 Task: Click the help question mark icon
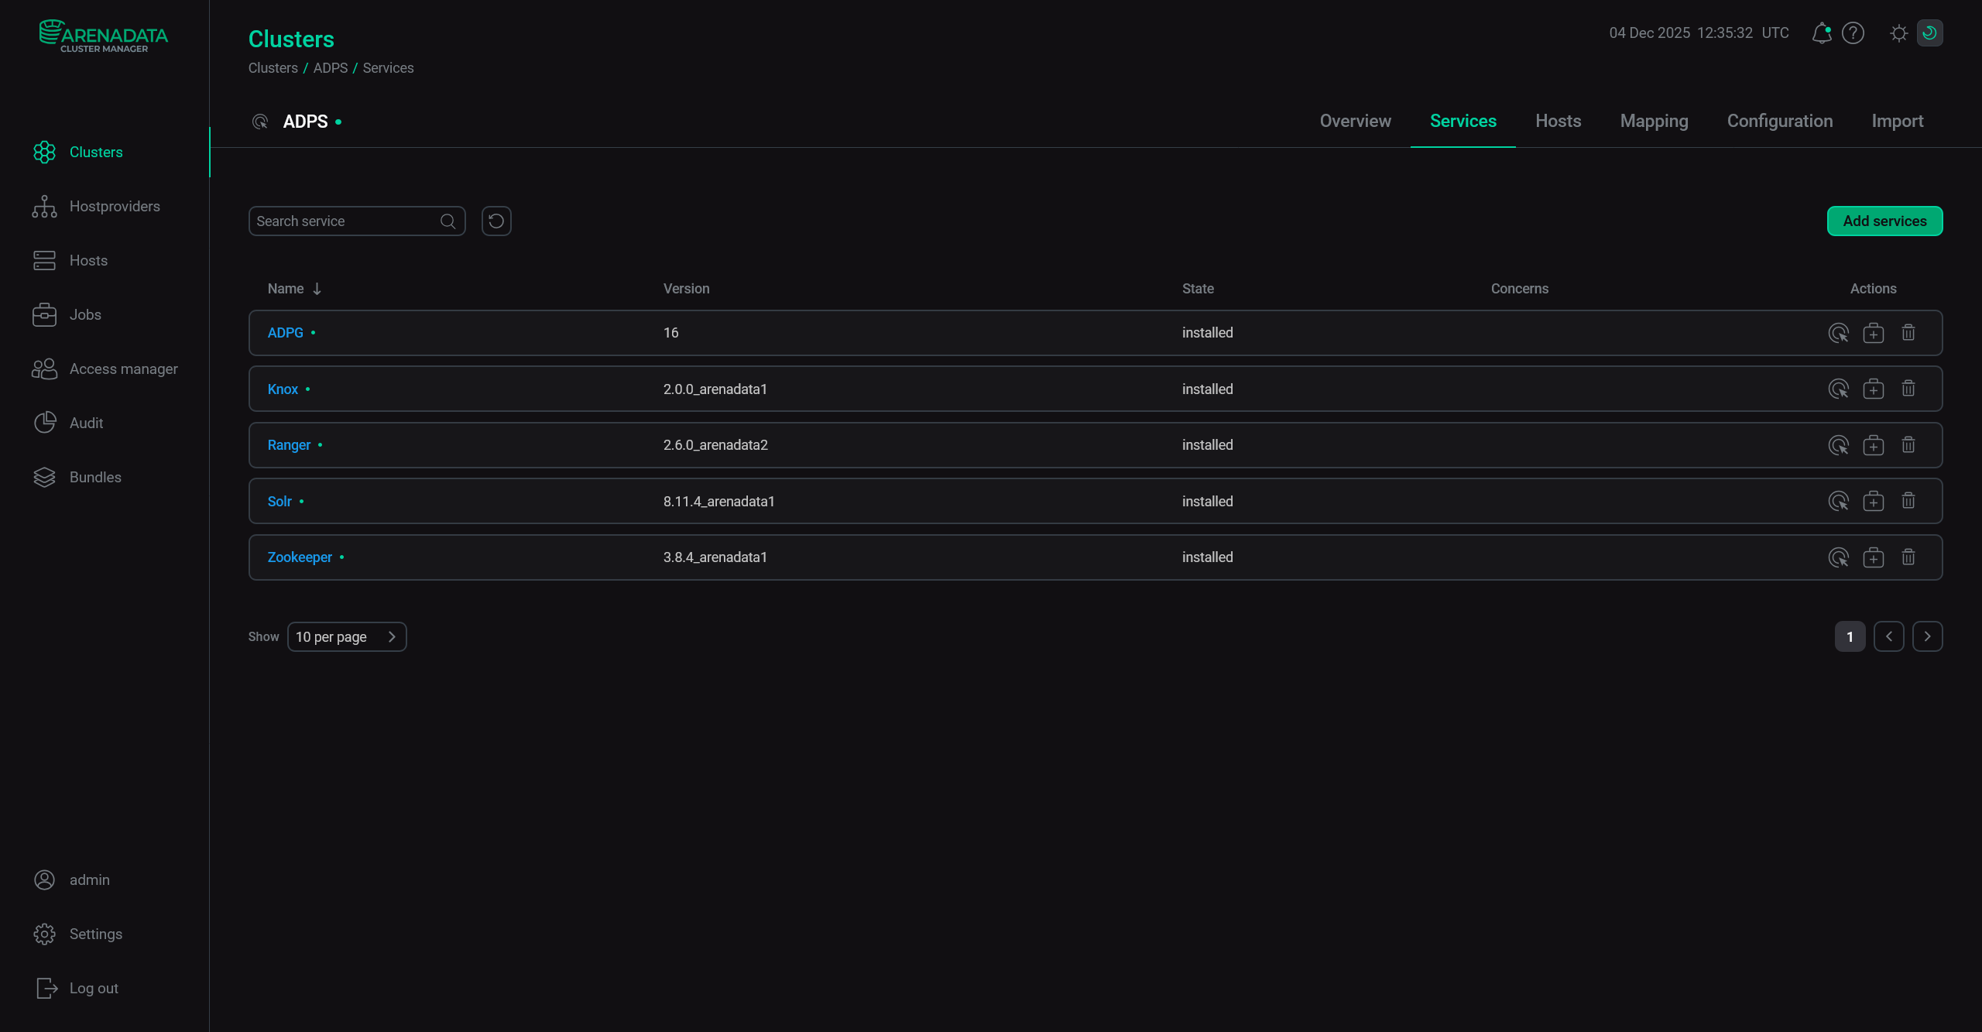(1853, 33)
